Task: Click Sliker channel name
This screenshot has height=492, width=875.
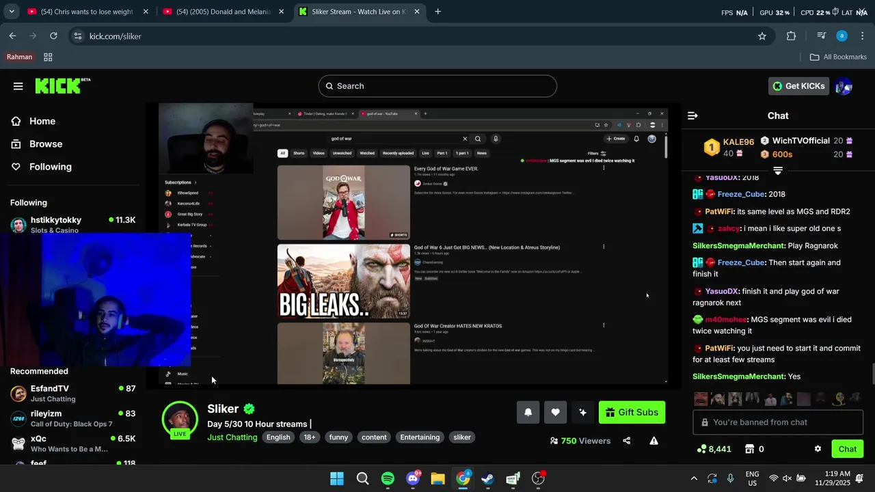Action: pyautogui.click(x=223, y=409)
